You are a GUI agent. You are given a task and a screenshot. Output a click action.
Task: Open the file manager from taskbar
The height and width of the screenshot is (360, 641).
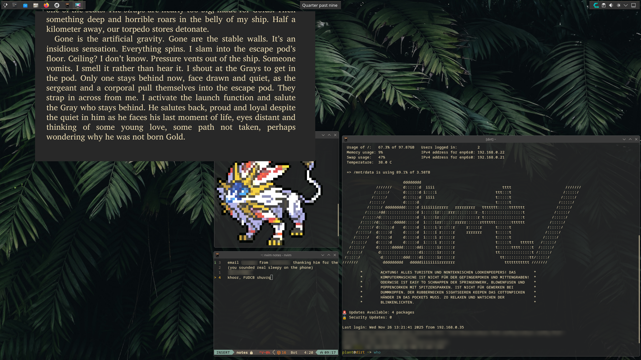36,5
